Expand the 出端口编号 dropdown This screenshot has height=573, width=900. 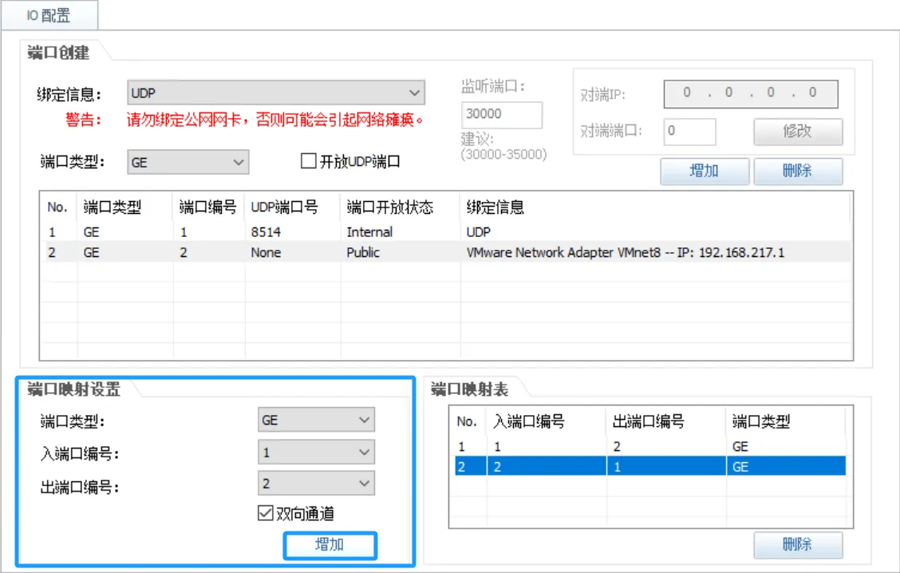[316, 484]
